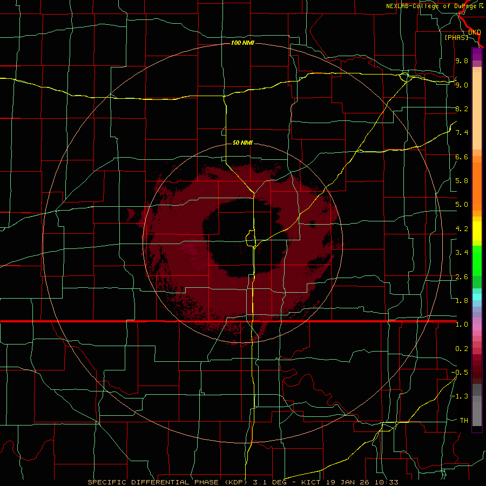486x486 pixels.
Task: Select the 9.8 legend value
Action: coord(462,60)
